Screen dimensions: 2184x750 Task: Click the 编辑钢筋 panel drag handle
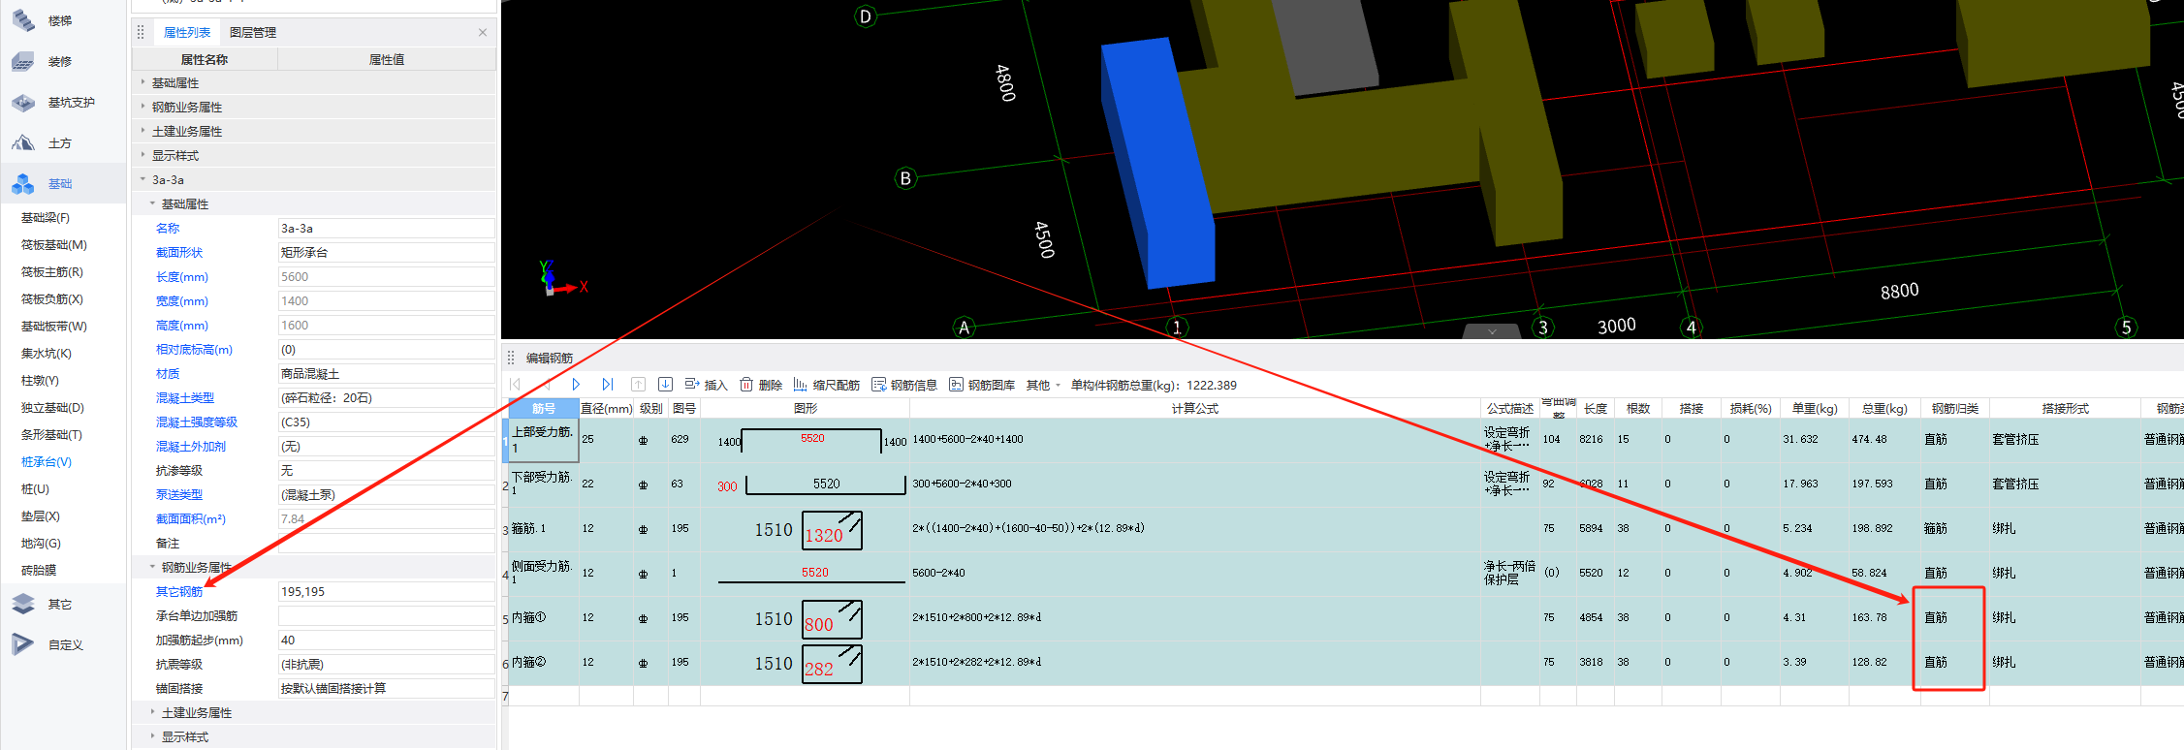tap(511, 358)
